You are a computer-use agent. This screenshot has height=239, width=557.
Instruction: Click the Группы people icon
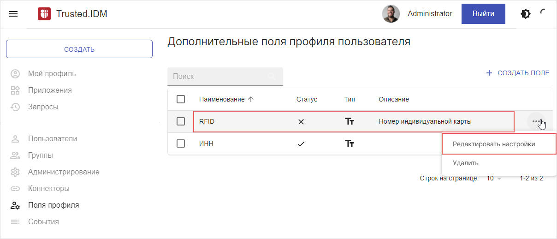pos(15,155)
